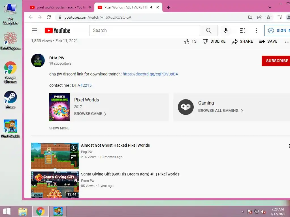Open Almost Got Ghost Hacked video title
This screenshot has height=217, width=290.
[x=116, y=145]
